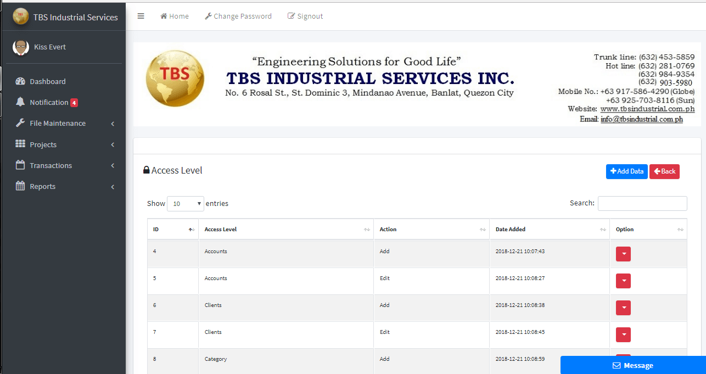
Task: Expand the Reports submenu chevron
Action: [113, 187]
